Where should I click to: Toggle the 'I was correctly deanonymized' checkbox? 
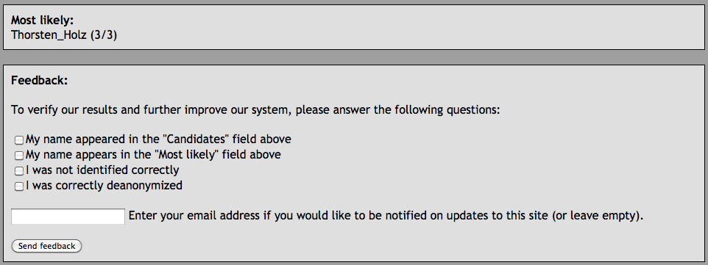tap(18, 186)
